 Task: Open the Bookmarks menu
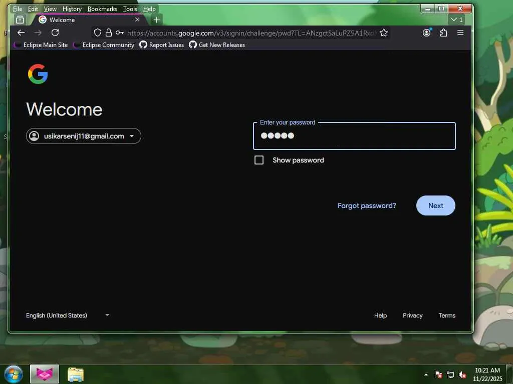[x=102, y=9]
